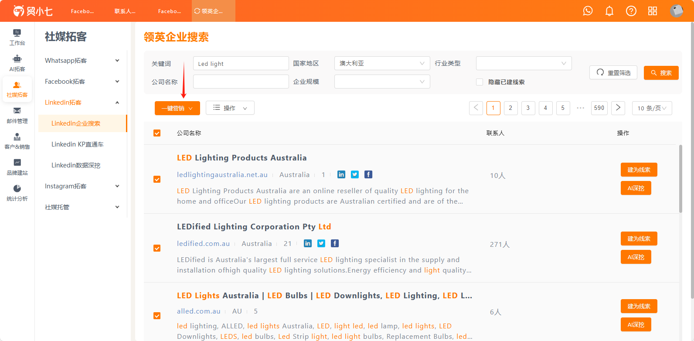Open LinkedIn icon for LEDified Lighting Corporation

(308, 243)
